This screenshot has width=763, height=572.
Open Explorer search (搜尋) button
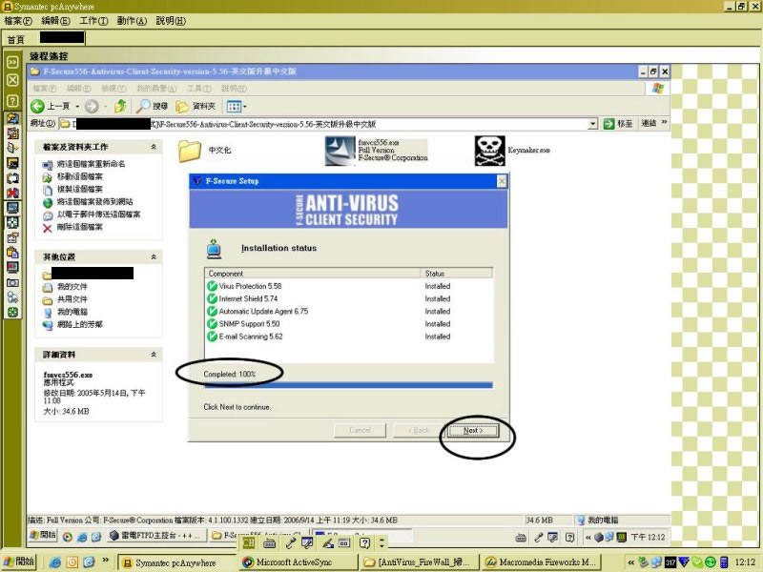click(x=152, y=106)
